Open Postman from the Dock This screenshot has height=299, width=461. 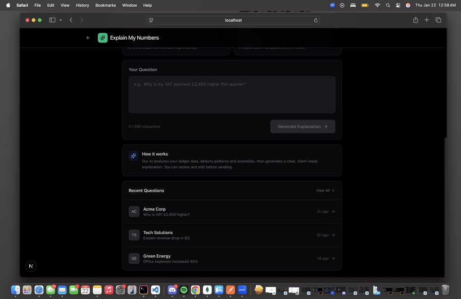coord(230,290)
